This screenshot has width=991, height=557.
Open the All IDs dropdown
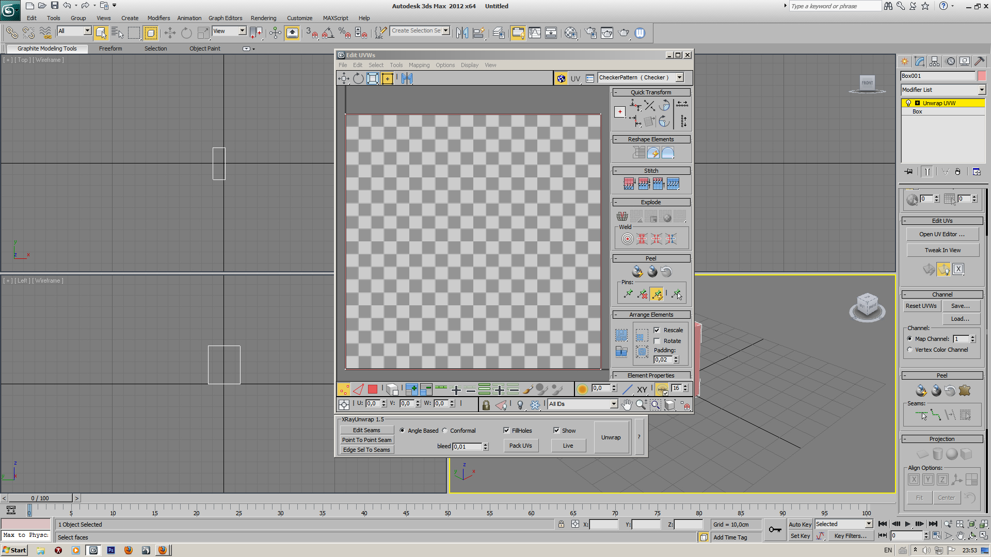point(614,404)
